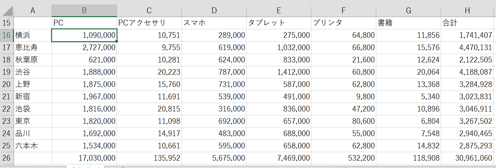Click cell with value 692,000

coord(214,121)
